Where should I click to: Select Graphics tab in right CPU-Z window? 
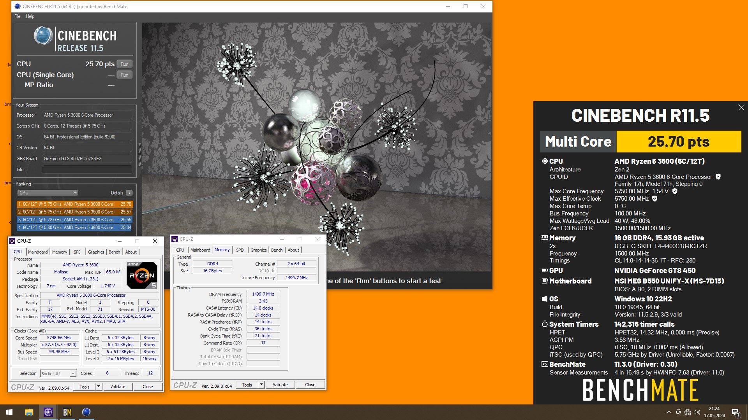pyautogui.click(x=259, y=250)
